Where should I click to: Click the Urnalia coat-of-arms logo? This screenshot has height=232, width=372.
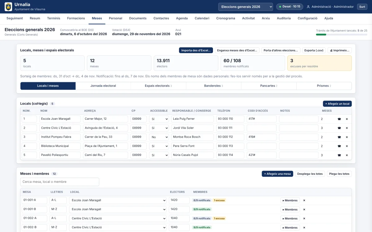8,6
